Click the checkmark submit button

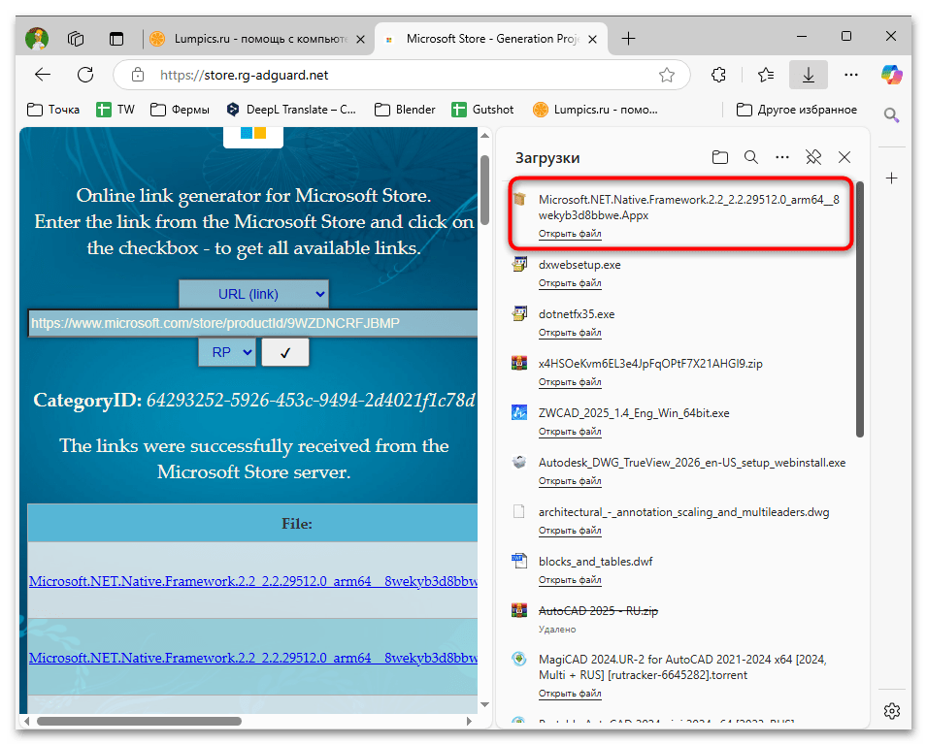[285, 352]
